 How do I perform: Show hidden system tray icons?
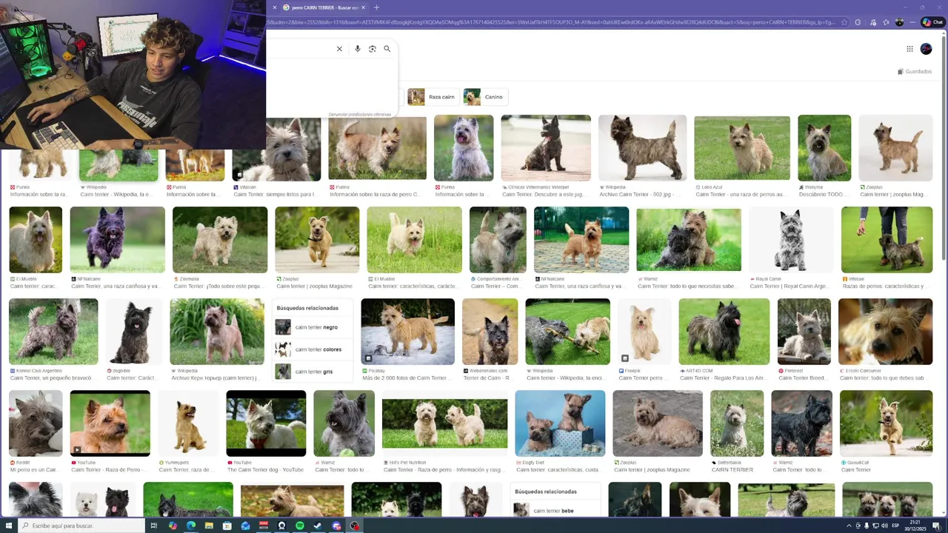[x=849, y=526]
